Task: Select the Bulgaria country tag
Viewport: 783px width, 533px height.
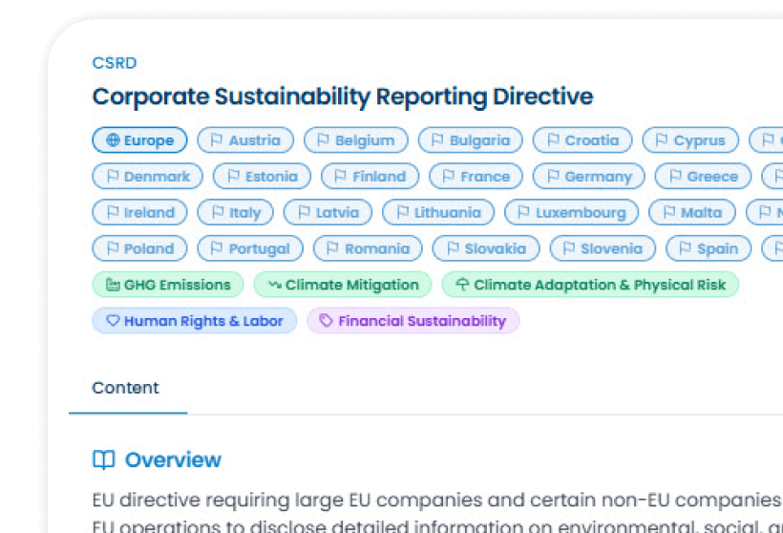Action: [471, 140]
